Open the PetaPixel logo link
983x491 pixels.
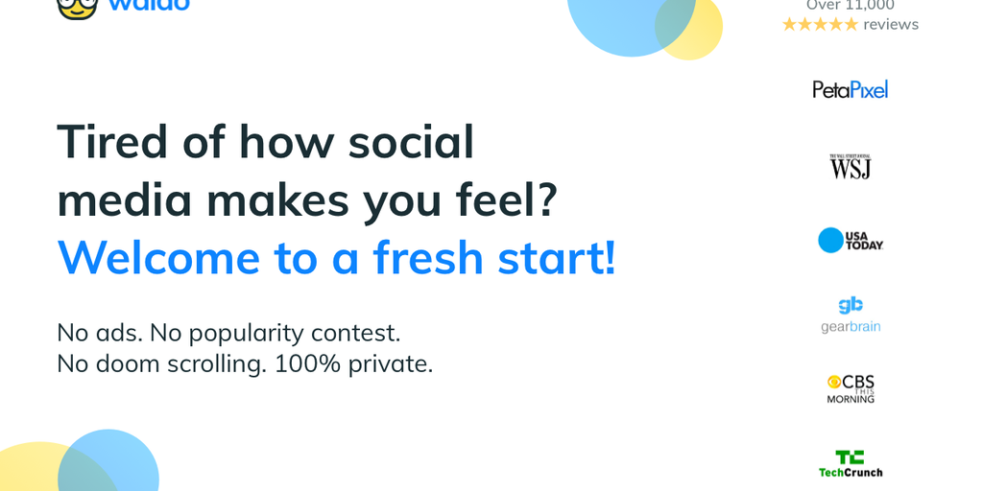(x=850, y=89)
